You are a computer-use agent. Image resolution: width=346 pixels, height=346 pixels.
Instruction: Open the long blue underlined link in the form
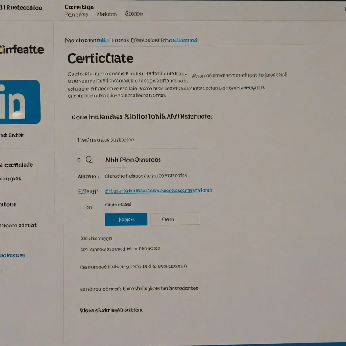[x=159, y=191]
